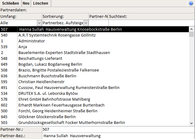This screenshot has height=139, width=195.
Task: Choose the Ehret GmbH Mahlberg entry
Action: 54,99
